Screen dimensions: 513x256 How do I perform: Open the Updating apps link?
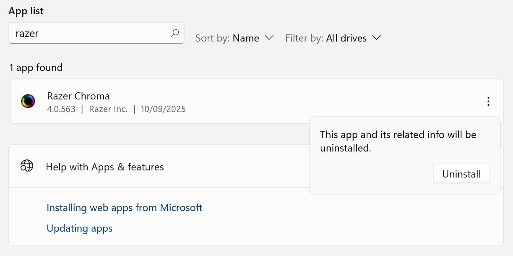point(79,228)
